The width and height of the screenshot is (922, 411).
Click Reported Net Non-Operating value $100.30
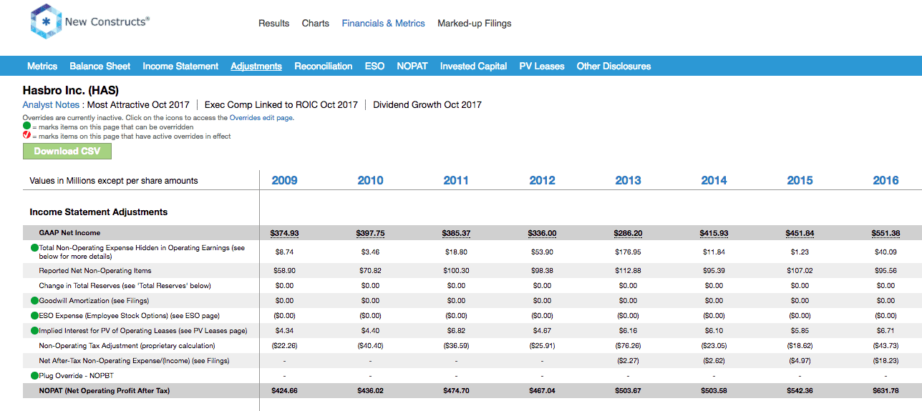point(457,271)
